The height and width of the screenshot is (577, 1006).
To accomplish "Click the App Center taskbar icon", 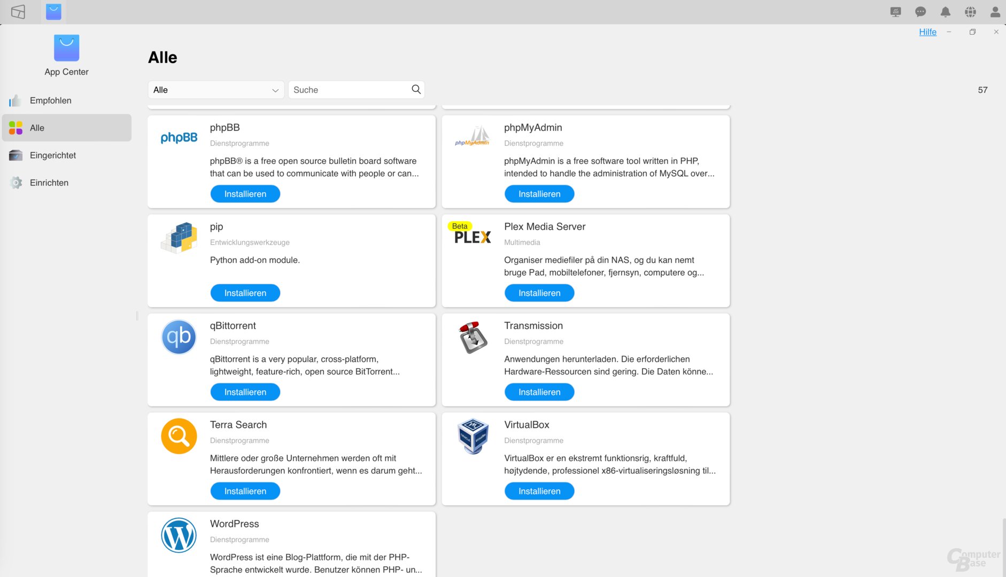I will 53,12.
